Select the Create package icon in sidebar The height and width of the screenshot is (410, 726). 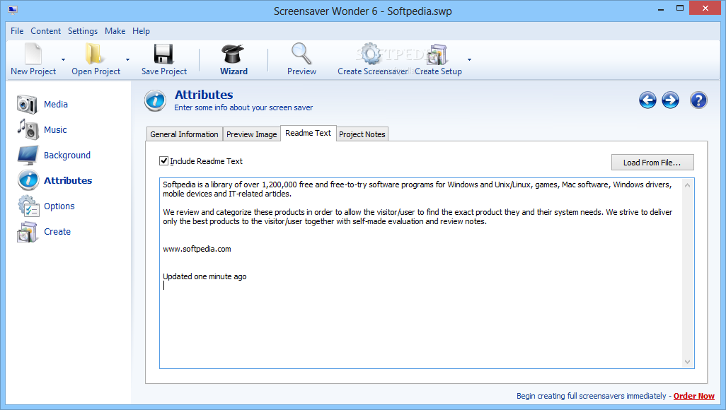pyautogui.click(x=27, y=232)
